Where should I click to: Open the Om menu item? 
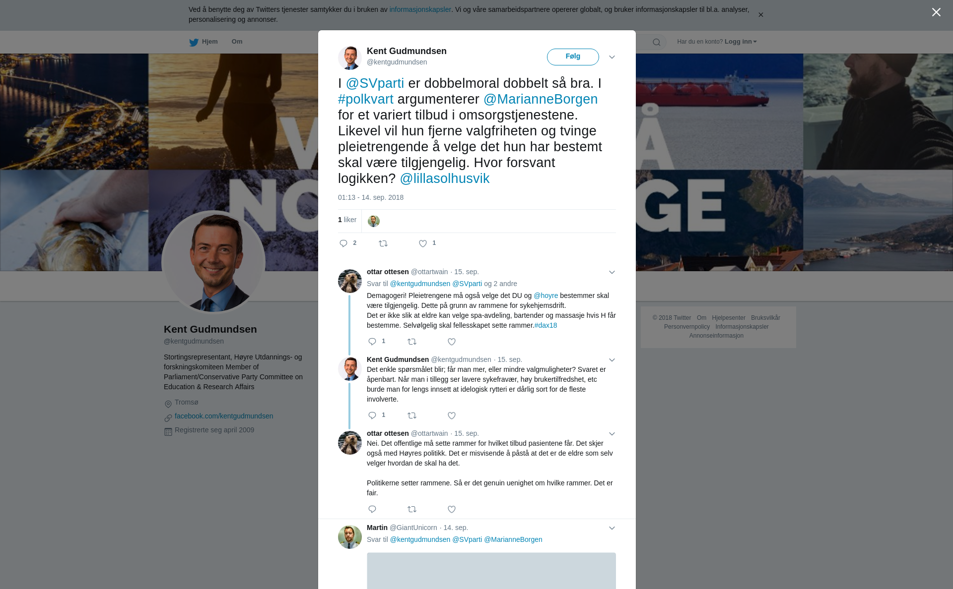pyautogui.click(x=237, y=42)
